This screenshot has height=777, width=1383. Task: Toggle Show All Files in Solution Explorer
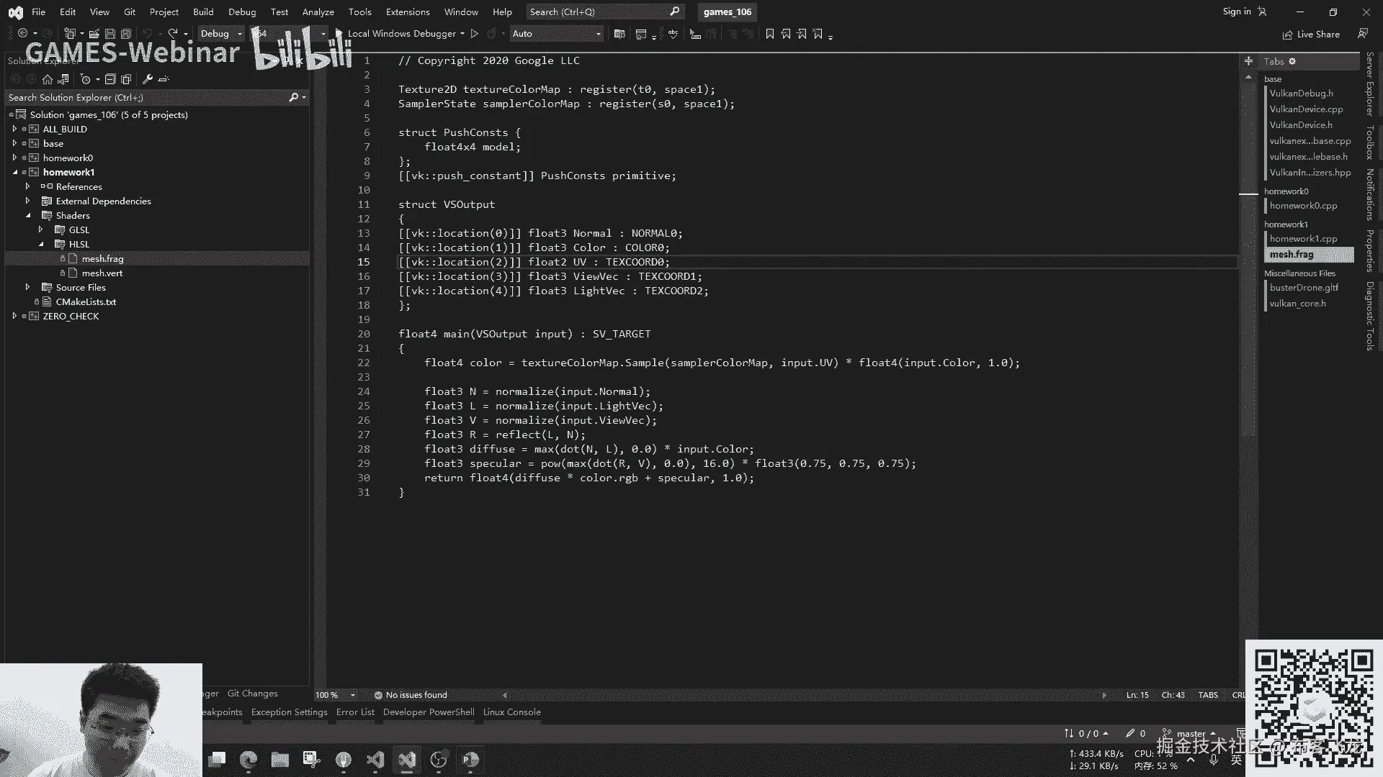(x=126, y=79)
